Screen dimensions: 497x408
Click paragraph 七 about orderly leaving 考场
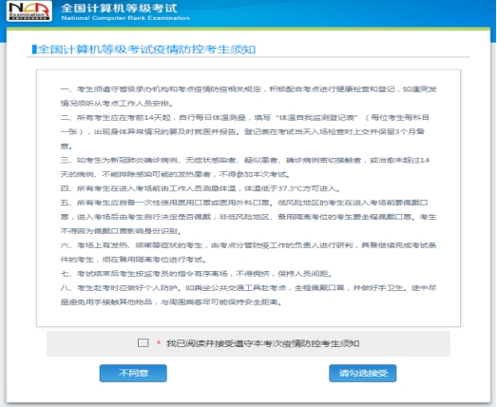pyautogui.click(x=197, y=274)
